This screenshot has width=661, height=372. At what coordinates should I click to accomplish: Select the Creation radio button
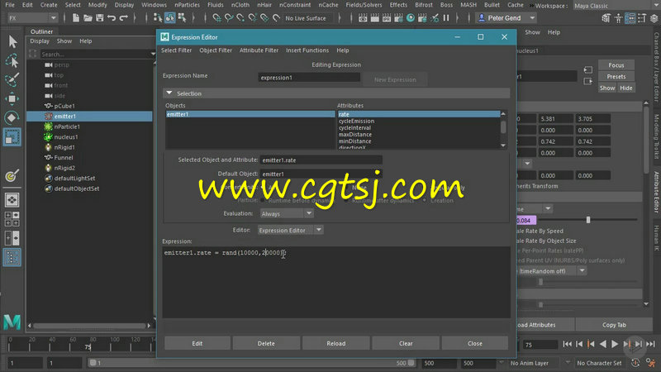tap(424, 200)
